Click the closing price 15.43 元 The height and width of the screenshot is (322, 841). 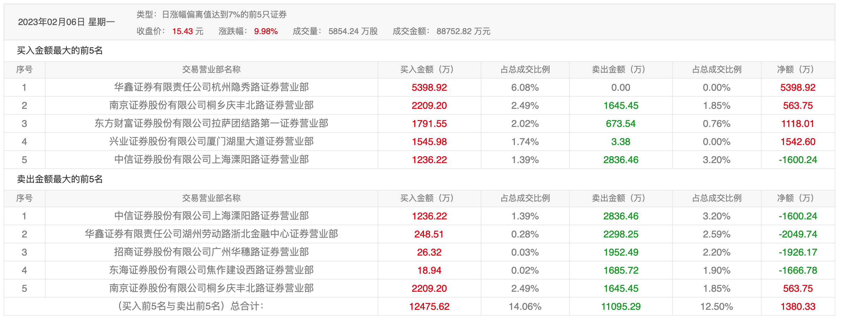188,31
